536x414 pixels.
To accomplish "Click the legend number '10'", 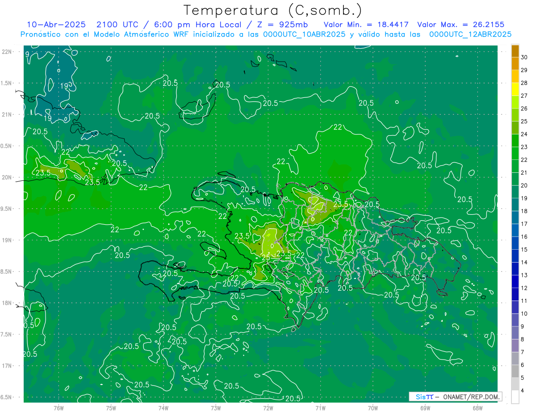I will [524, 314].
